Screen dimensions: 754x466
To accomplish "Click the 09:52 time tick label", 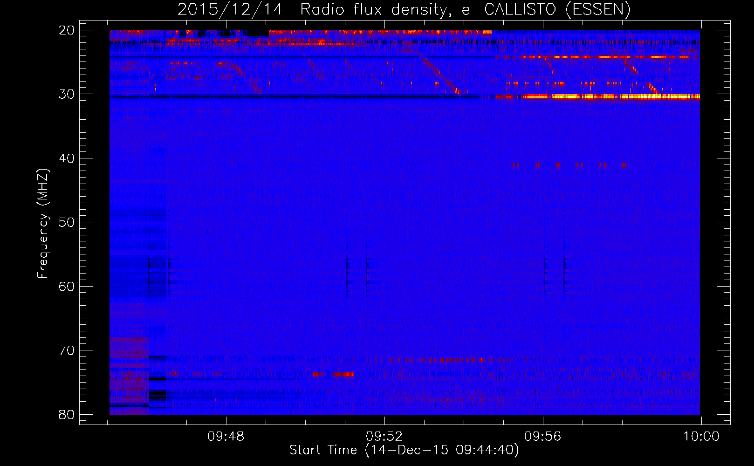I will point(384,437).
